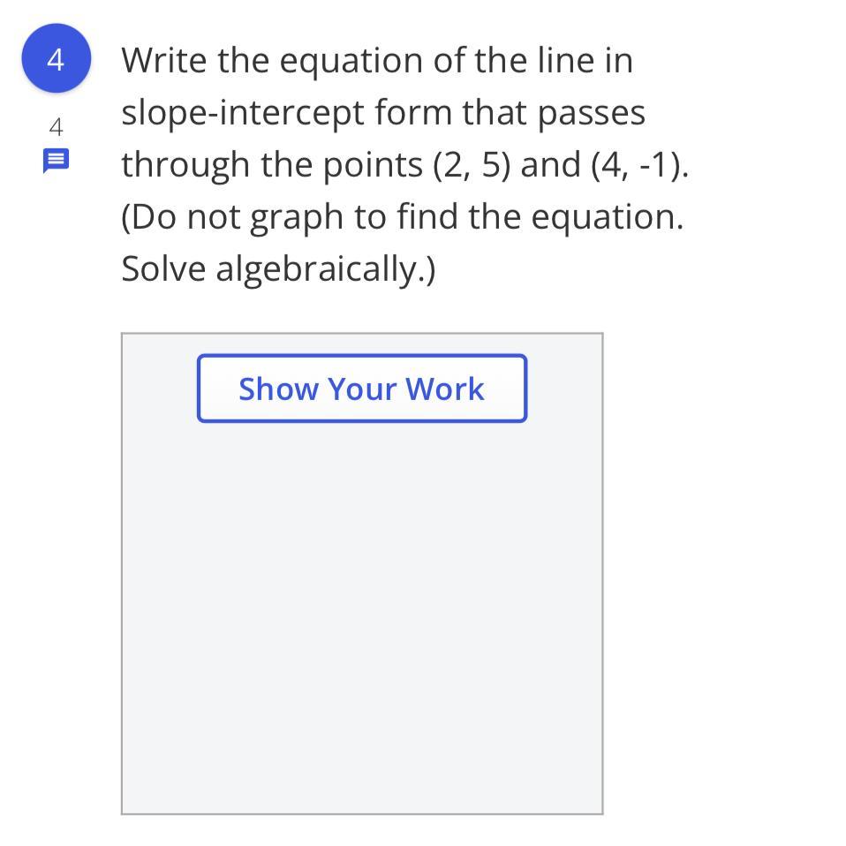Image resolution: width=846 pixels, height=846 pixels.
Task: Click the small gray 4 points label
Action: click(56, 127)
